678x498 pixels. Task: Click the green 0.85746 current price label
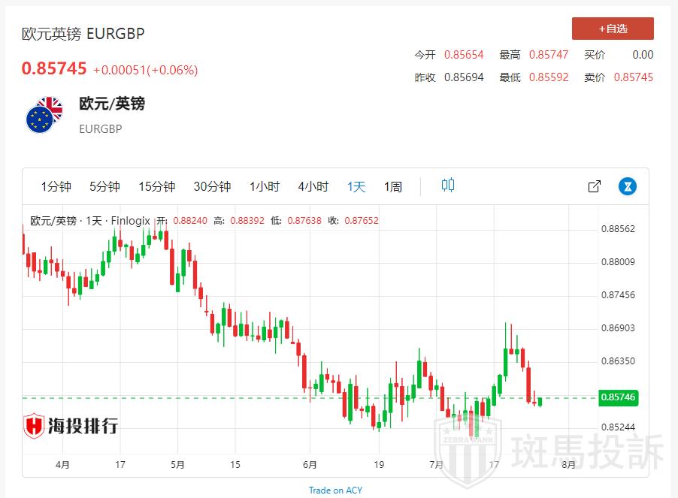[619, 397]
